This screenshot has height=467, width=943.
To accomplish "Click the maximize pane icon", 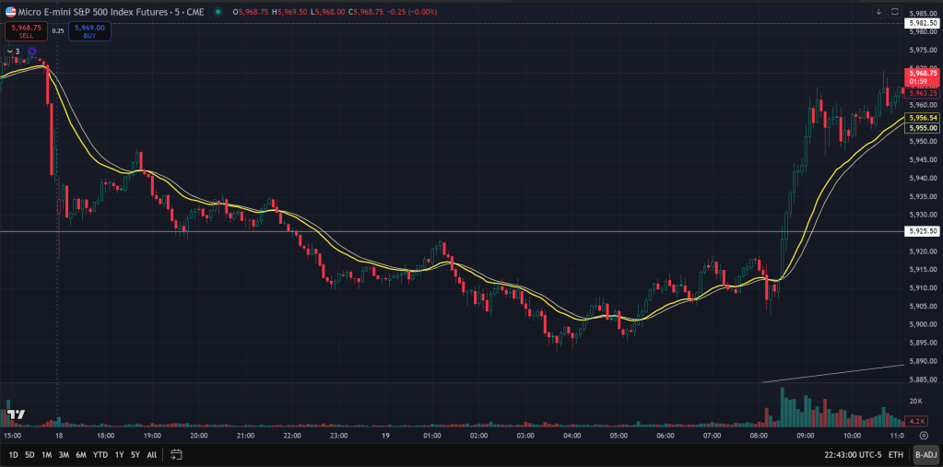I will tap(896, 12).
